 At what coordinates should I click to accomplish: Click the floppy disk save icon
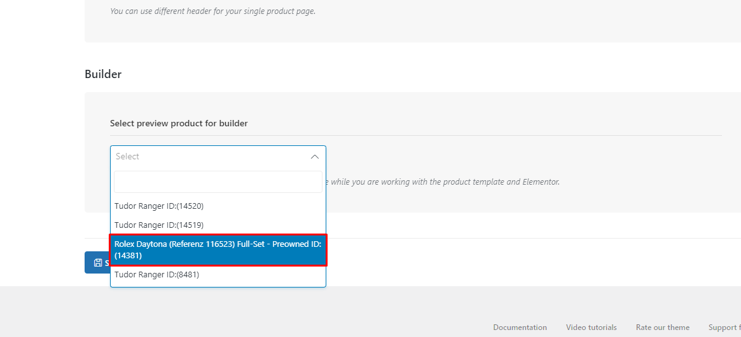[98, 263]
